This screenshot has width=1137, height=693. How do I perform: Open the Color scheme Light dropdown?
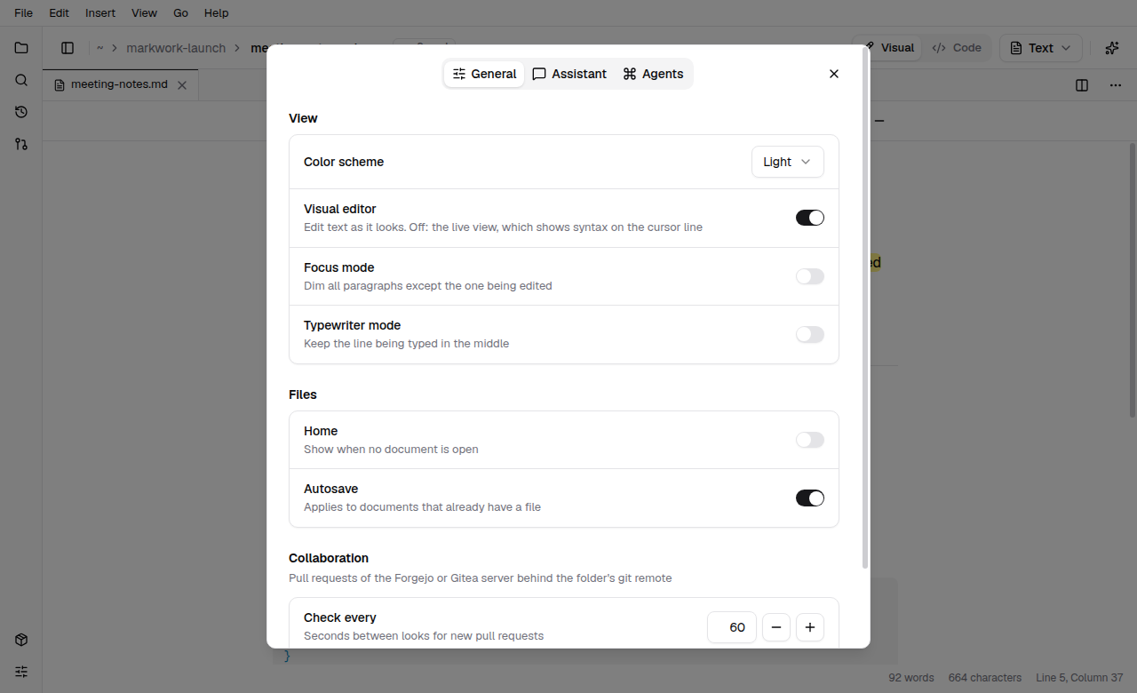(x=788, y=162)
